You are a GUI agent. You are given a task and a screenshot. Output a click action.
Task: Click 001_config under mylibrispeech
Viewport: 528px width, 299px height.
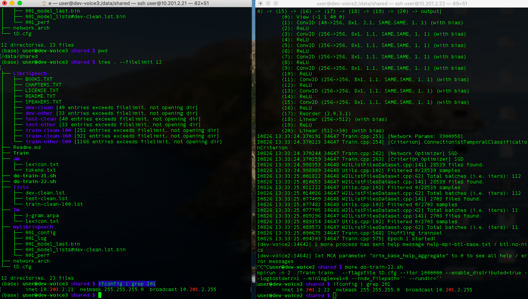[x=41, y=233]
